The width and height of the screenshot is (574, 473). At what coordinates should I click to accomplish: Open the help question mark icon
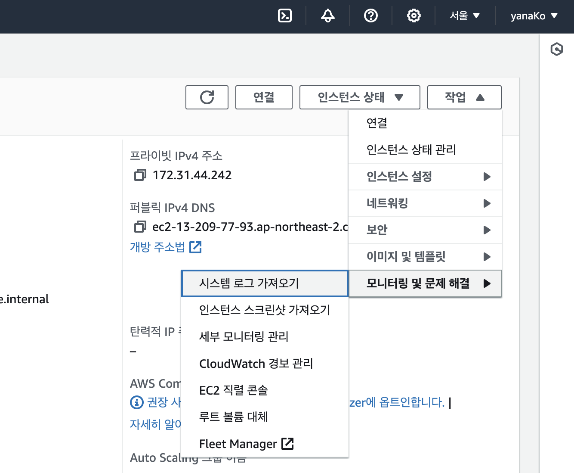click(371, 16)
